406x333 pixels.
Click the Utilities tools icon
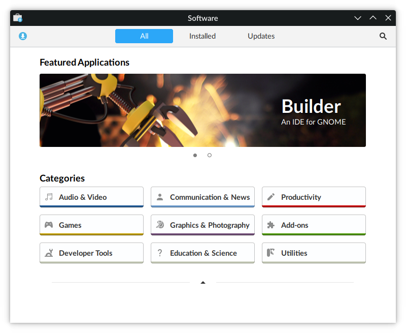(270, 253)
